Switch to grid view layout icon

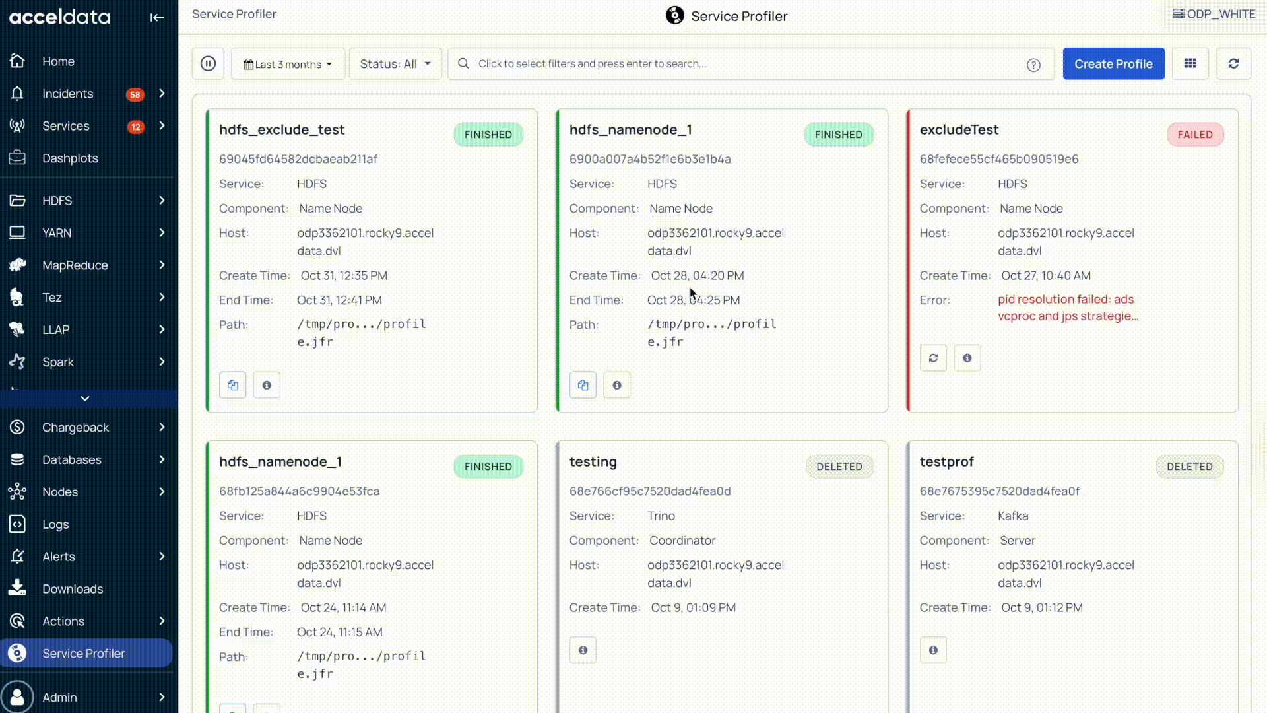point(1190,64)
